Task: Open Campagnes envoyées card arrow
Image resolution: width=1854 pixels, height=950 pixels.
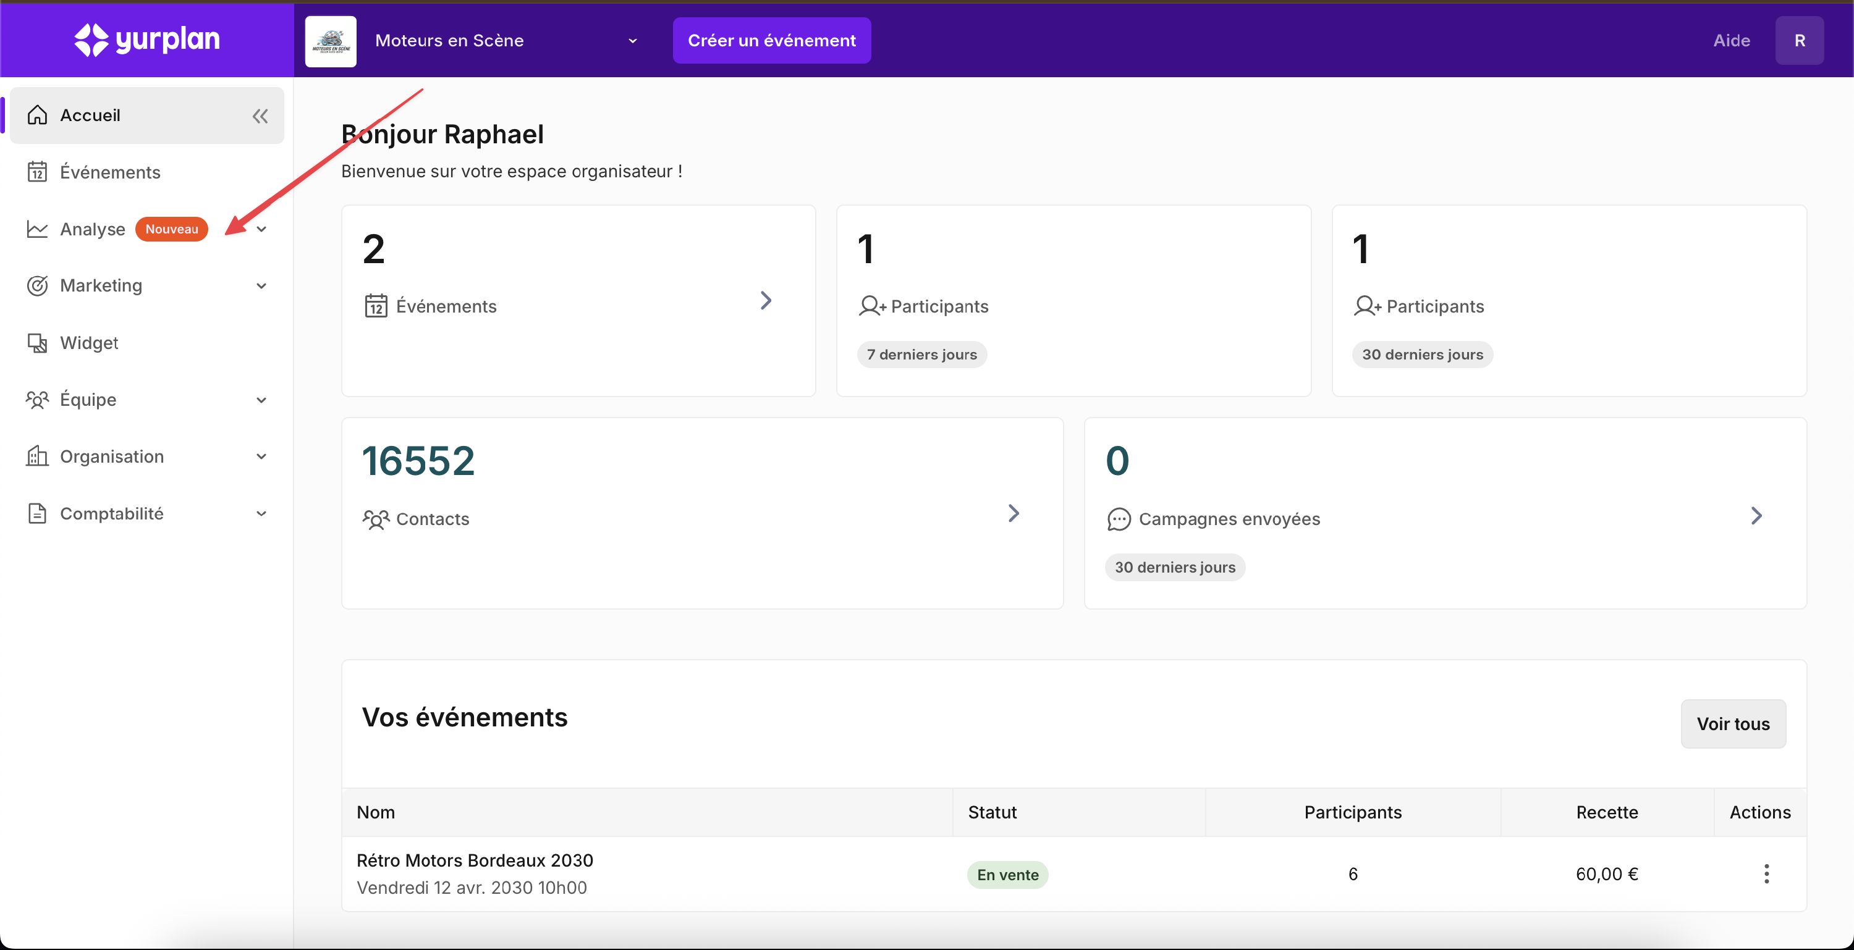Action: [1756, 516]
